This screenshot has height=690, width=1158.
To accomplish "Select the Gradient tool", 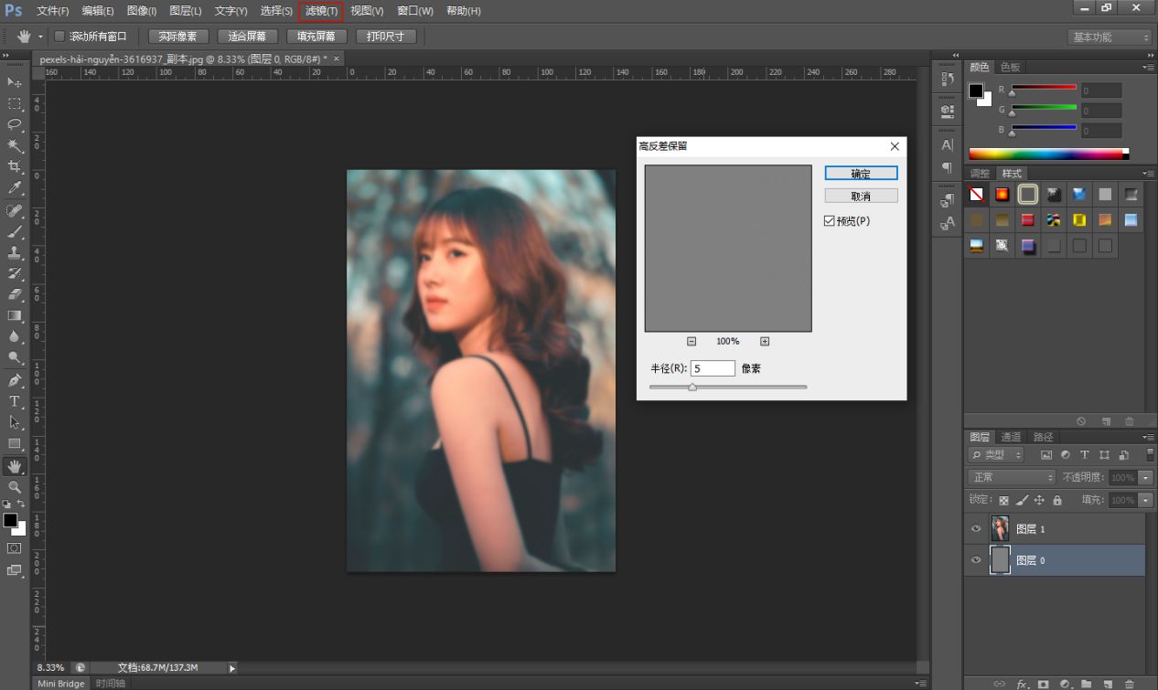I will coord(15,315).
